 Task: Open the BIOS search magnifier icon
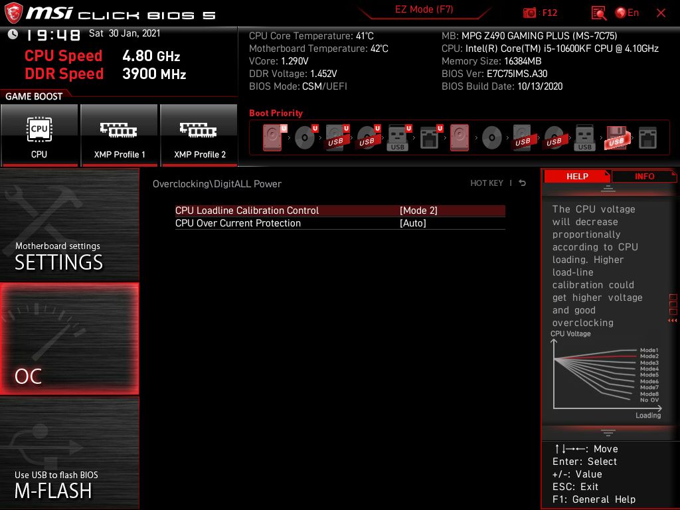tap(598, 13)
